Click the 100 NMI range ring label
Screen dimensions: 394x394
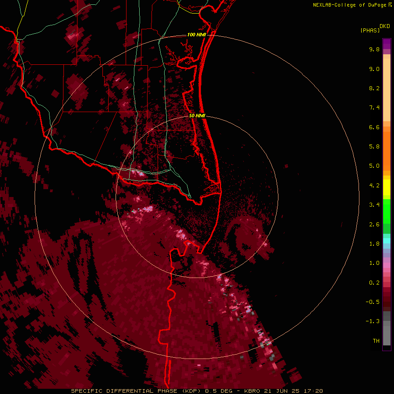(197, 35)
